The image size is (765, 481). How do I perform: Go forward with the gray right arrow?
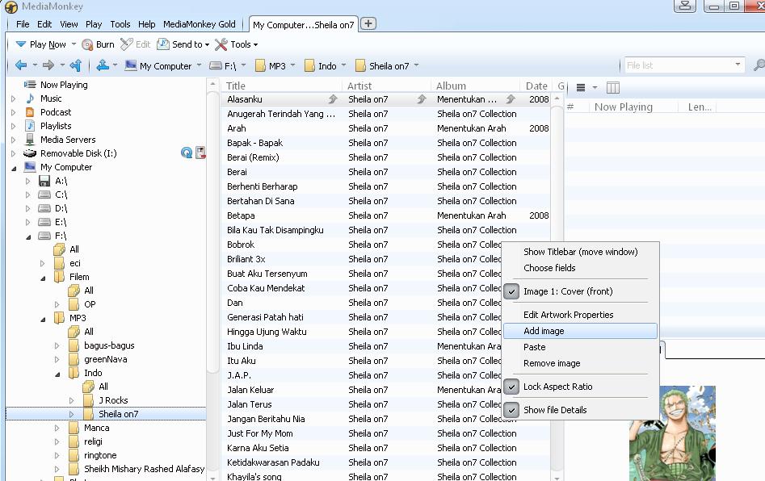(48, 65)
